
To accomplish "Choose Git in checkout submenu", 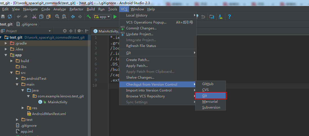I will tap(210, 96).
